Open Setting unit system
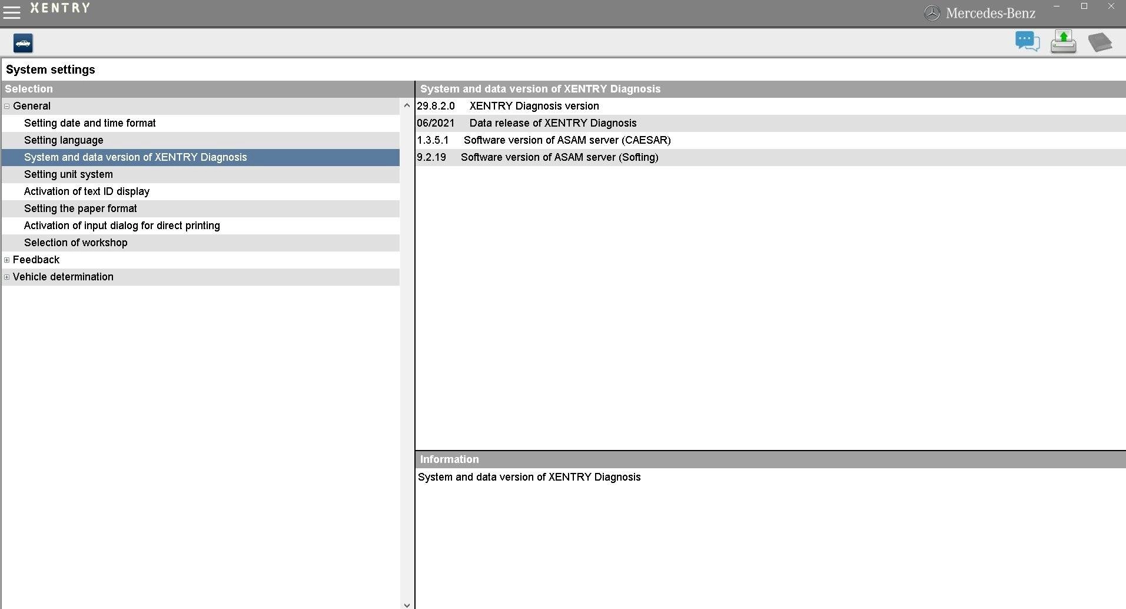 point(200,174)
